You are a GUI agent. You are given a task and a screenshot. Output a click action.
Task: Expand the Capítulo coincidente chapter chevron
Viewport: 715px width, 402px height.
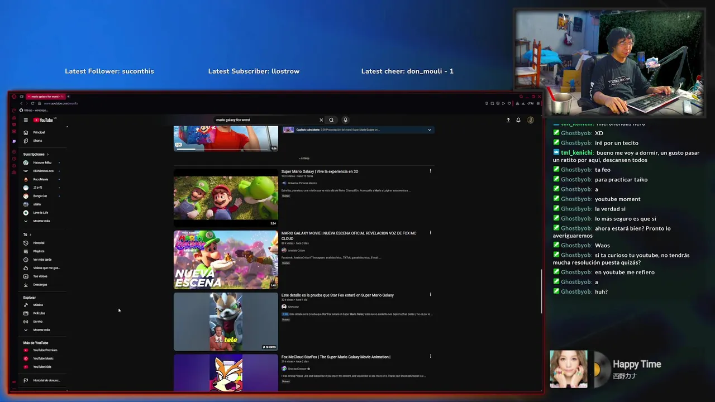[430, 130]
